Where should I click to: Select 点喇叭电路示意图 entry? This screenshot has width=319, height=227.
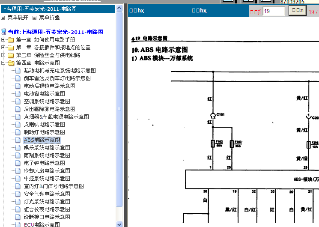point(45,125)
